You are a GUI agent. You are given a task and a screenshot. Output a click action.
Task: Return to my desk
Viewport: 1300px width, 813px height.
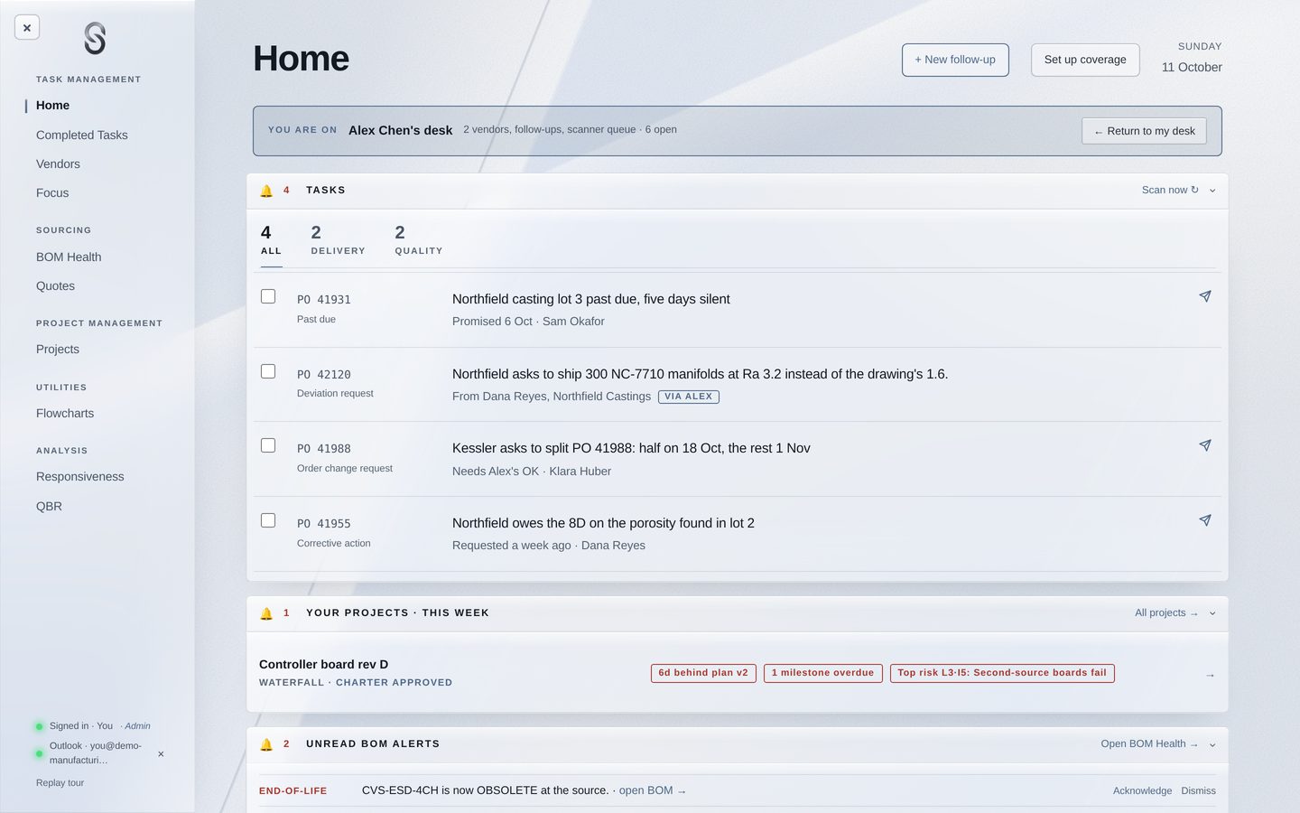pyautogui.click(x=1144, y=131)
